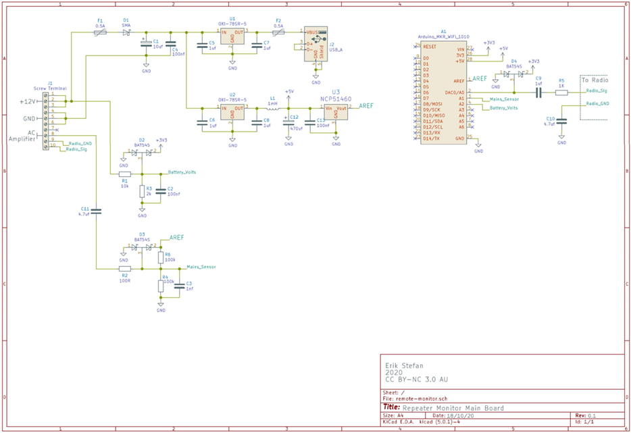Screen dimensions: 631x433
Task: Select the BAT54S diode D2
Action: pos(141,152)
